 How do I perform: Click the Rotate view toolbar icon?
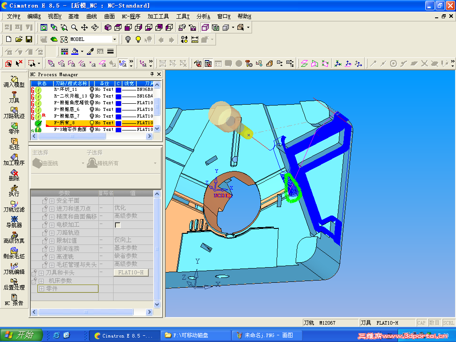point(95,27)
